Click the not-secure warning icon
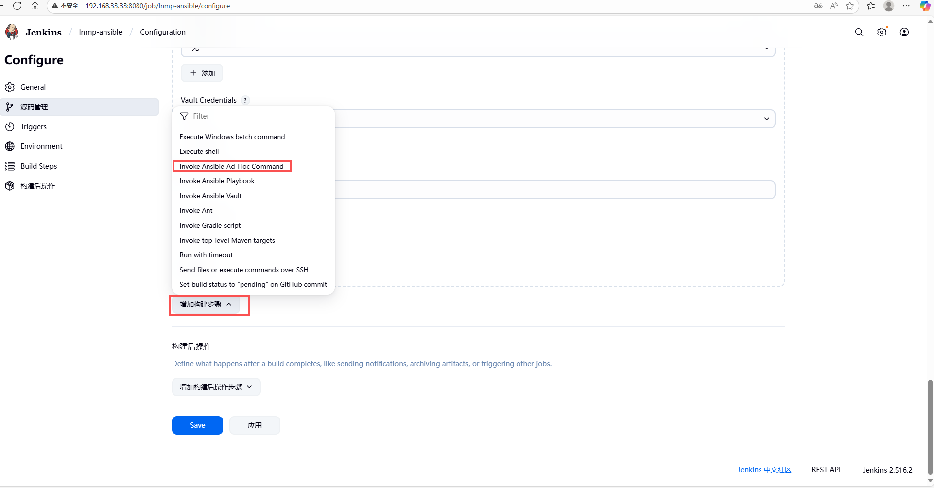The height and width of the screenshot is (488, 934). click(x=55, y=6)
